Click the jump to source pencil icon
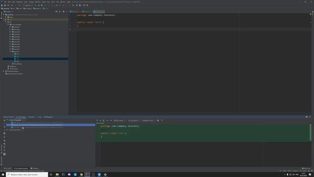The image size is (314, 177). click(x=104, y=120)
